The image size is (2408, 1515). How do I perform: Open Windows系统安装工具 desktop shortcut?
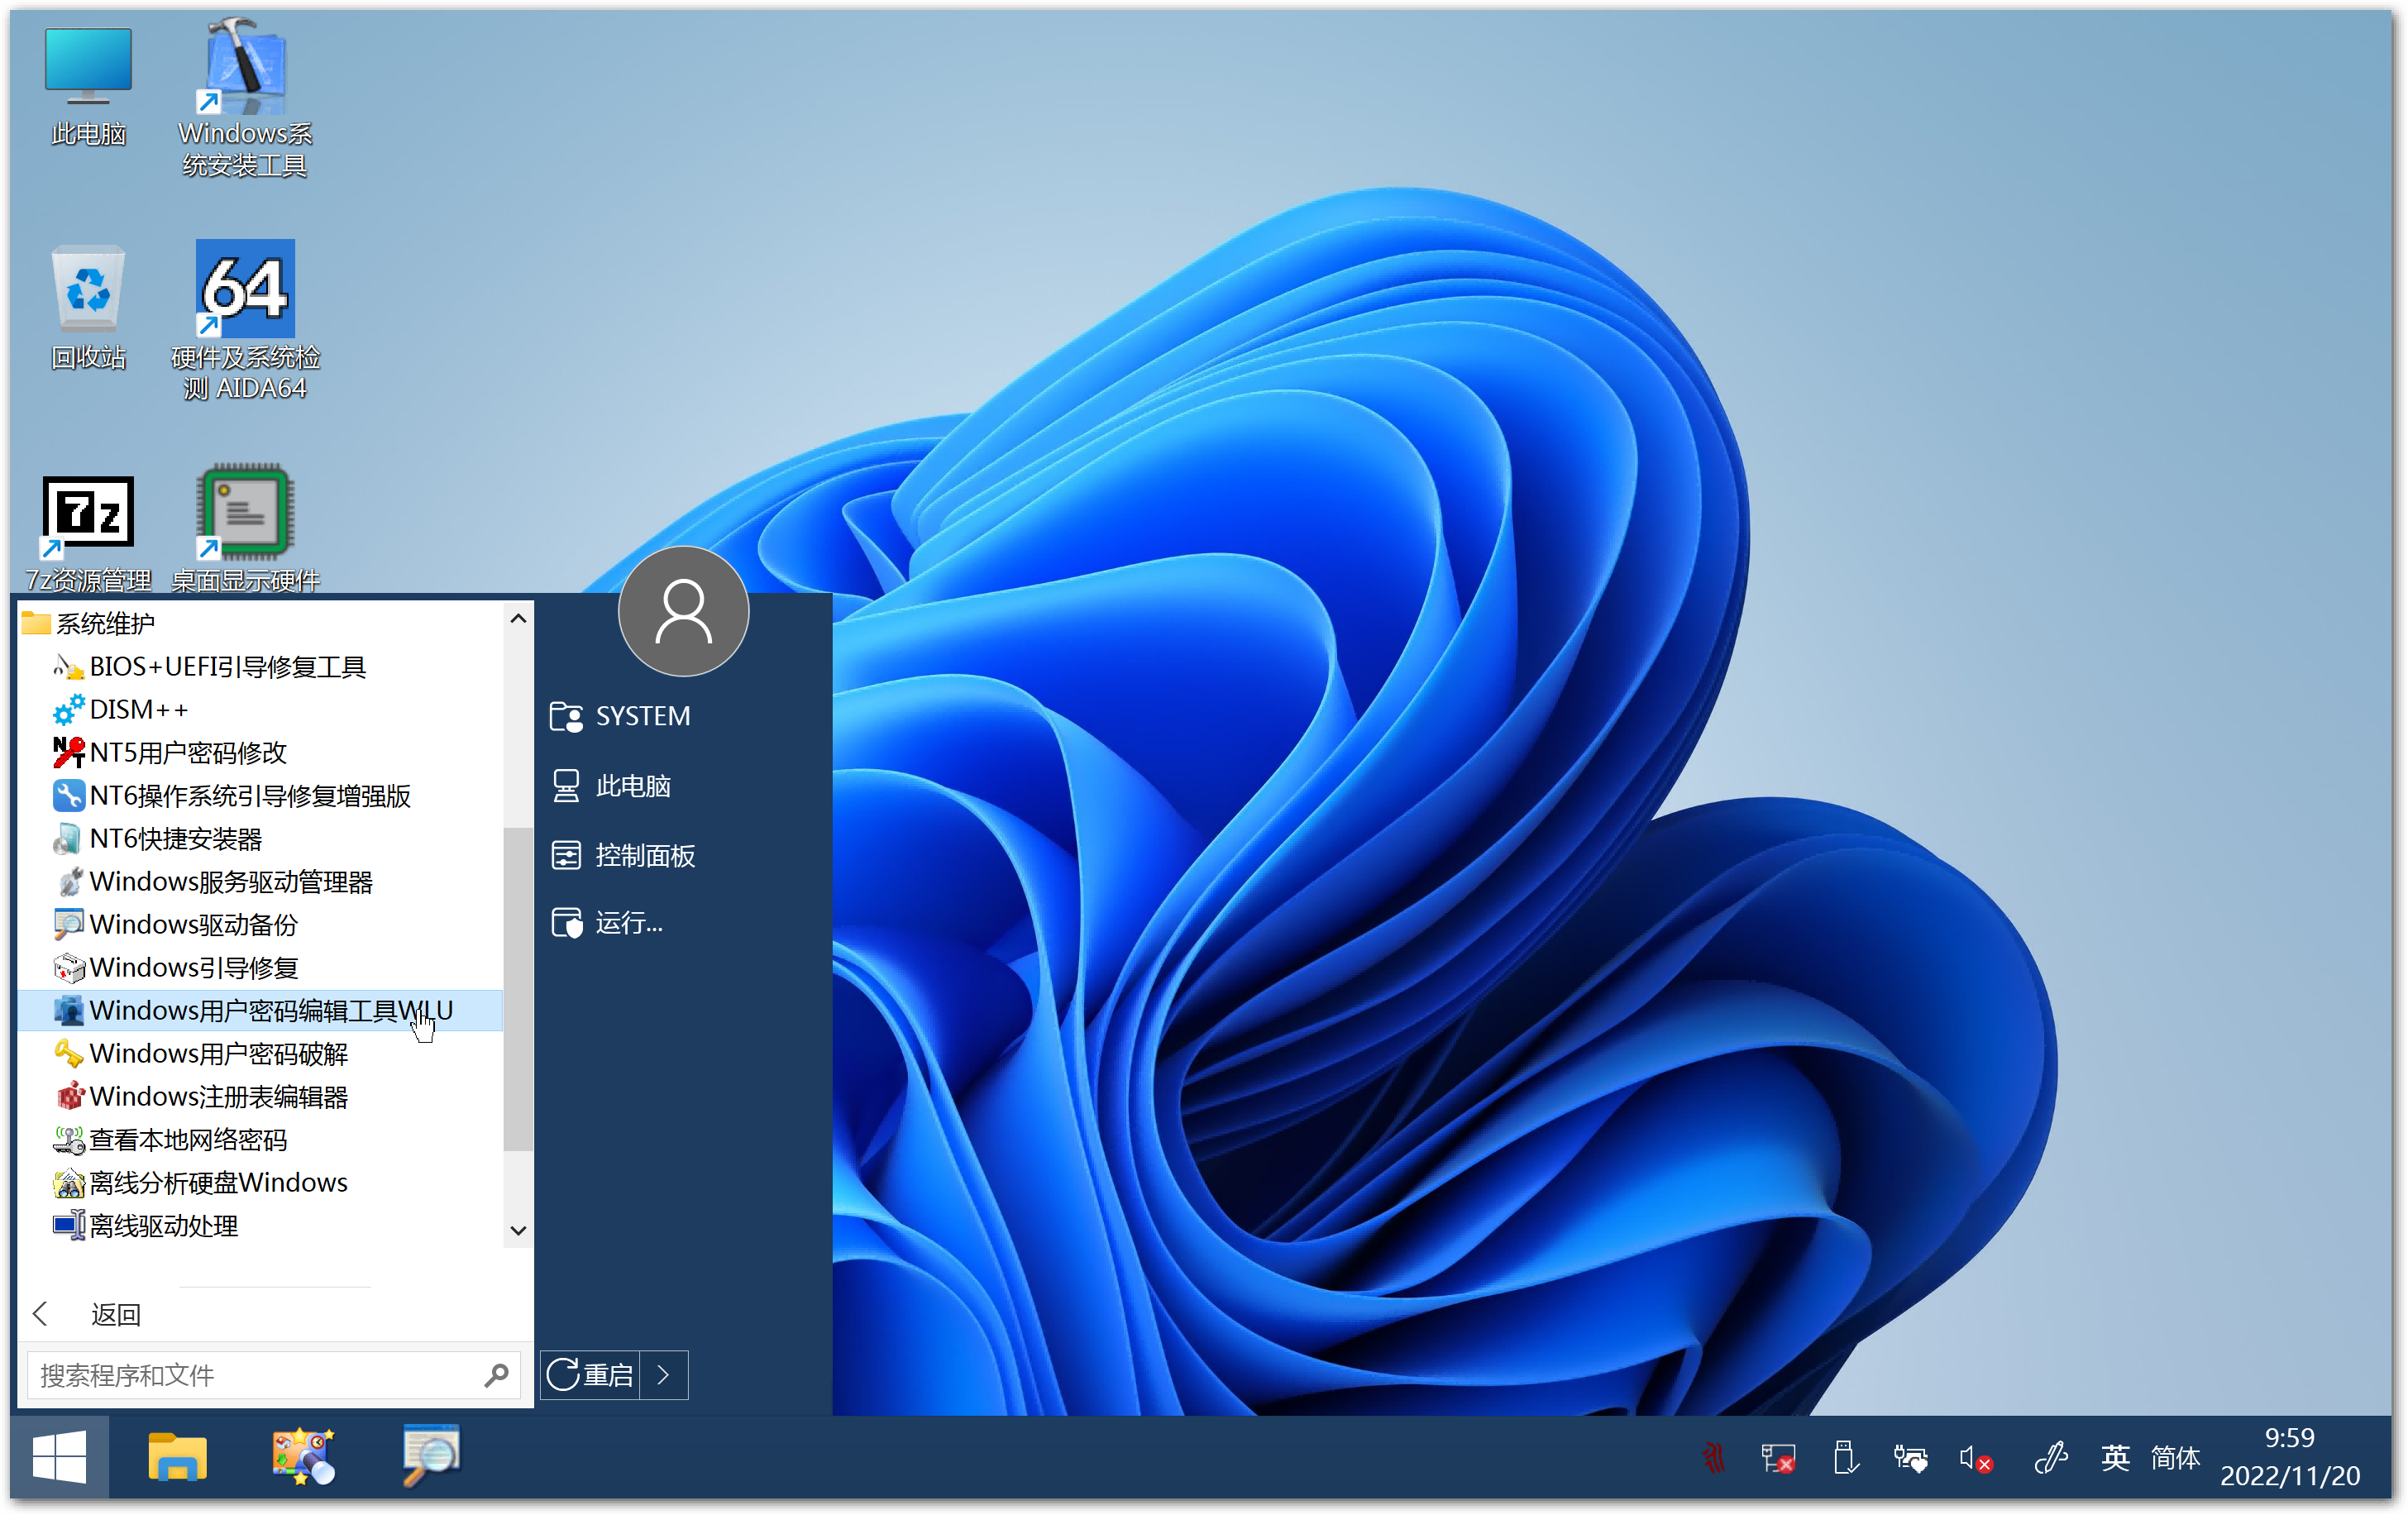(x=245, y=98)
